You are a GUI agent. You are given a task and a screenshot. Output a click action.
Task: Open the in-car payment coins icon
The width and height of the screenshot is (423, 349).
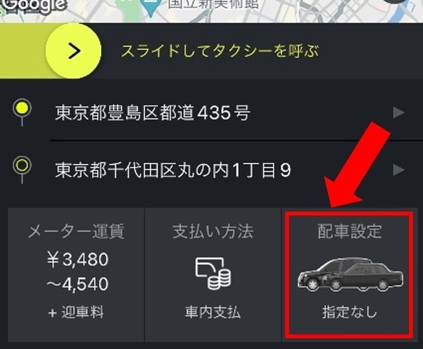point(213,273)
